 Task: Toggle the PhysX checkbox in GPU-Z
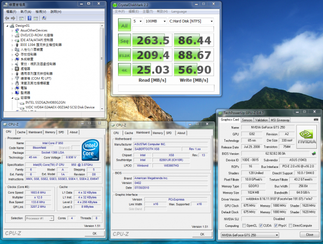pos(276,225)
